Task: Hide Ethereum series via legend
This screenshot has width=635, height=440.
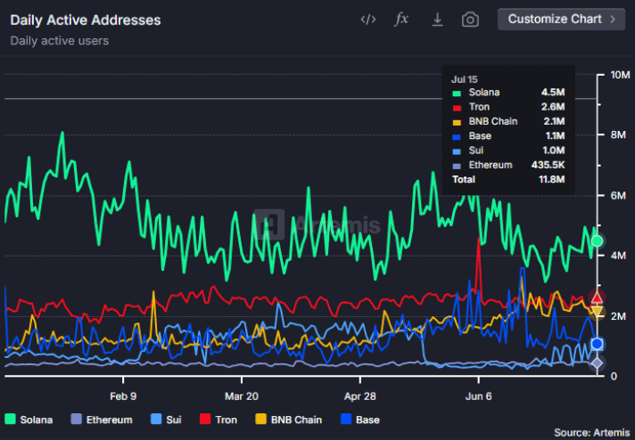Action: click(x=101, y=419)
